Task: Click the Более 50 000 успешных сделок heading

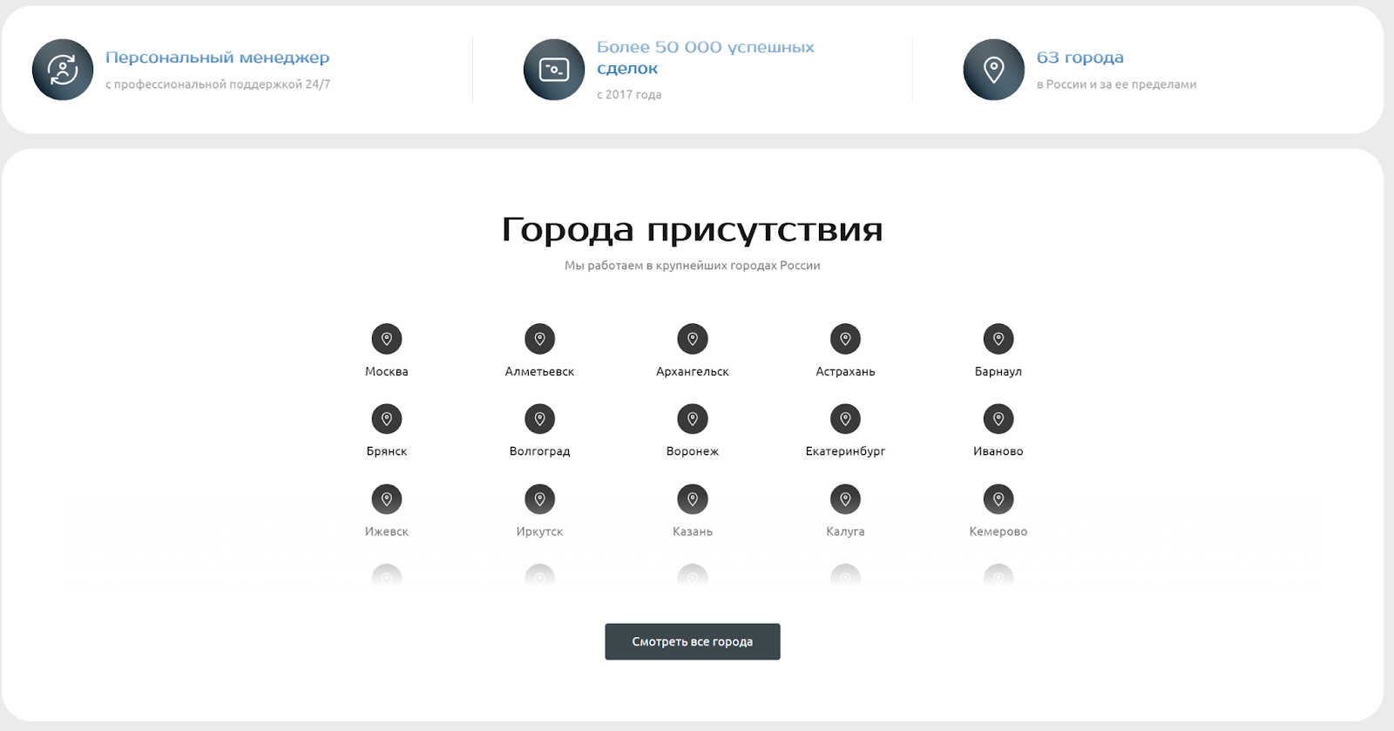Action: 706,58
